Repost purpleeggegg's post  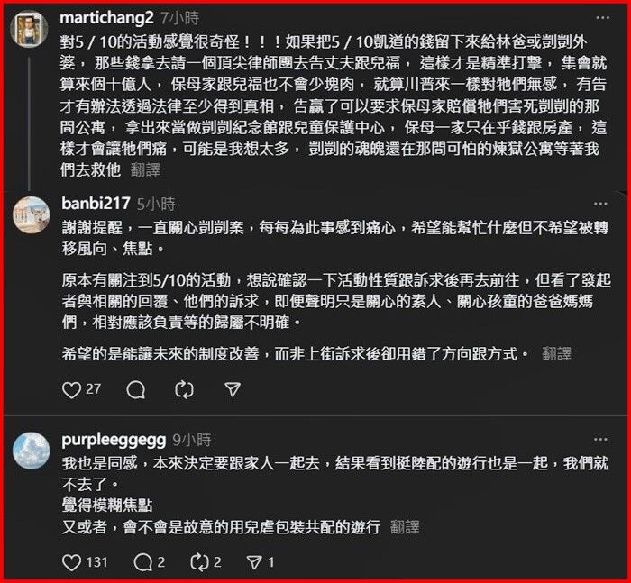coord(199,562)
